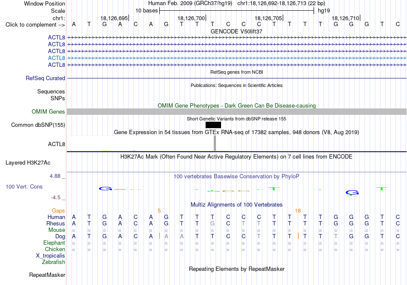Click the black Common dbSNP variant block

(x=213, y=125)
